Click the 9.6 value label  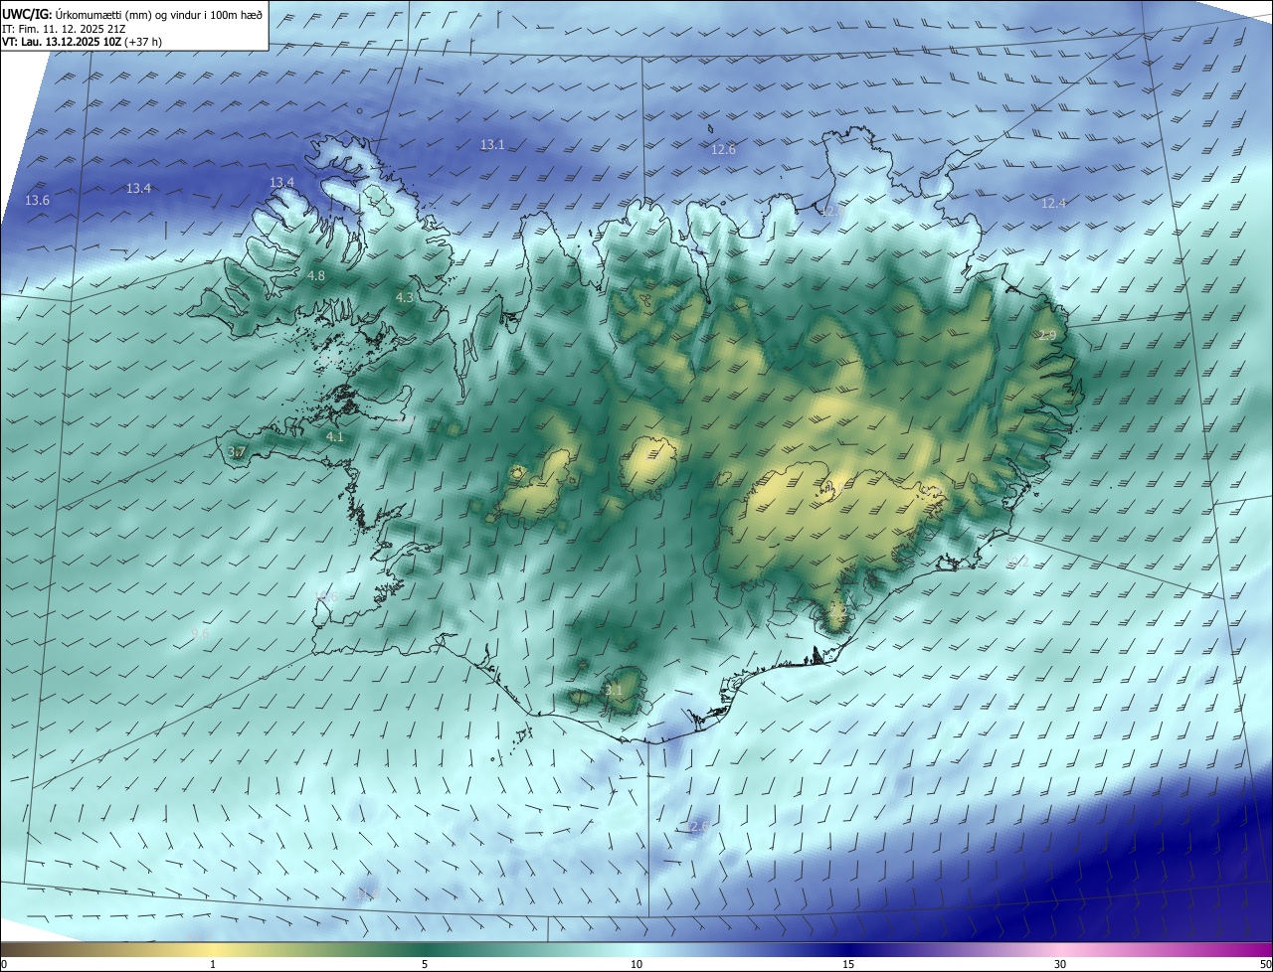click(200, 633)
